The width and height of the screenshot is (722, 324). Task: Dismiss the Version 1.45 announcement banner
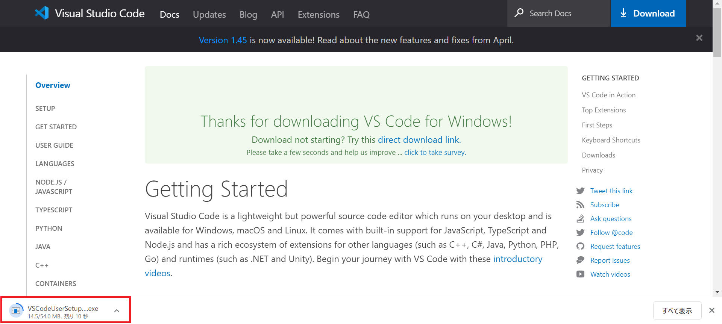[699, 38]
